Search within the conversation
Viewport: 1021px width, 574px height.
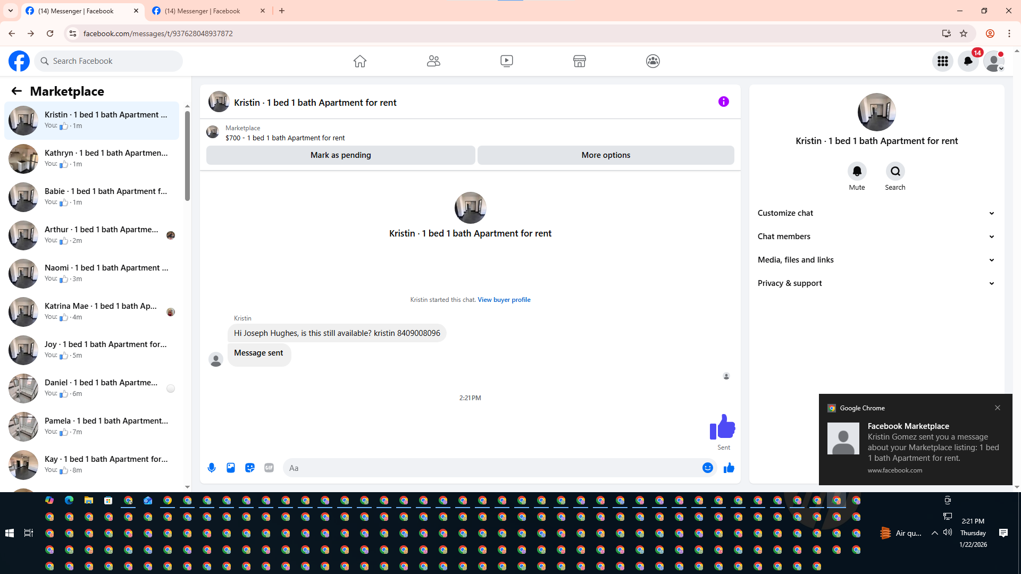point(896,171)
